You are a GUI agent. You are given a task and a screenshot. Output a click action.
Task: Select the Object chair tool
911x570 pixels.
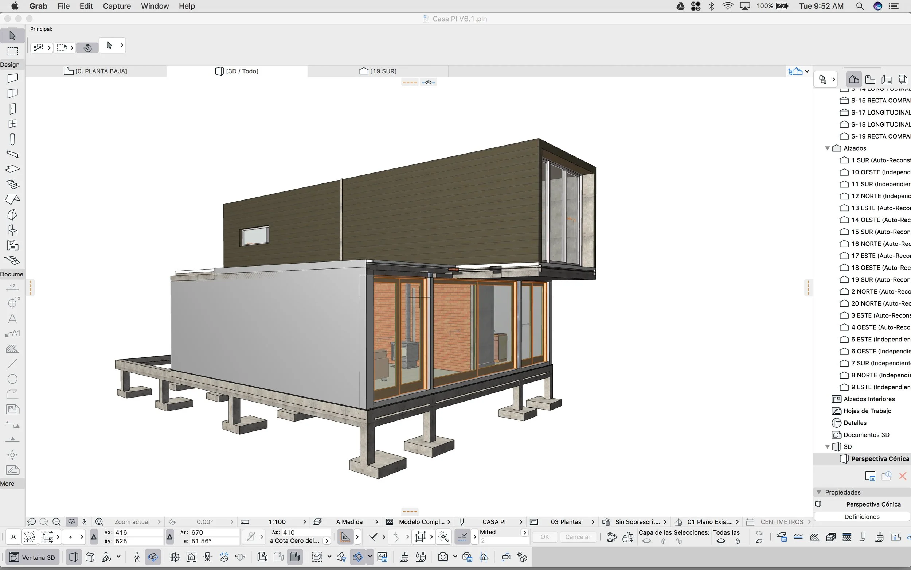coord(12,230)
